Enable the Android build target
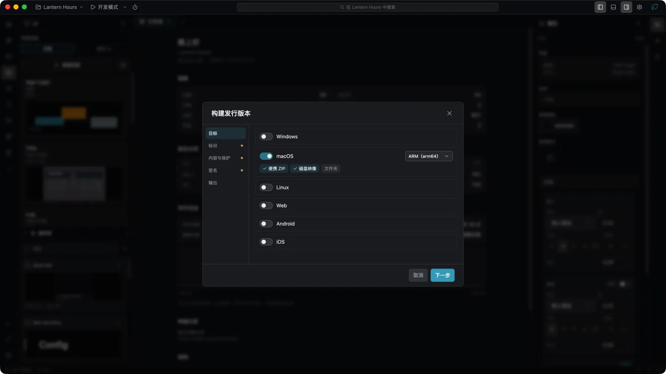The width and height of the screenshot is (666, 374). tap(266, 224)
